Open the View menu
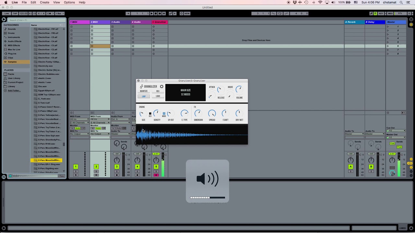Viewport: 415px width, 233px height. 56,2
